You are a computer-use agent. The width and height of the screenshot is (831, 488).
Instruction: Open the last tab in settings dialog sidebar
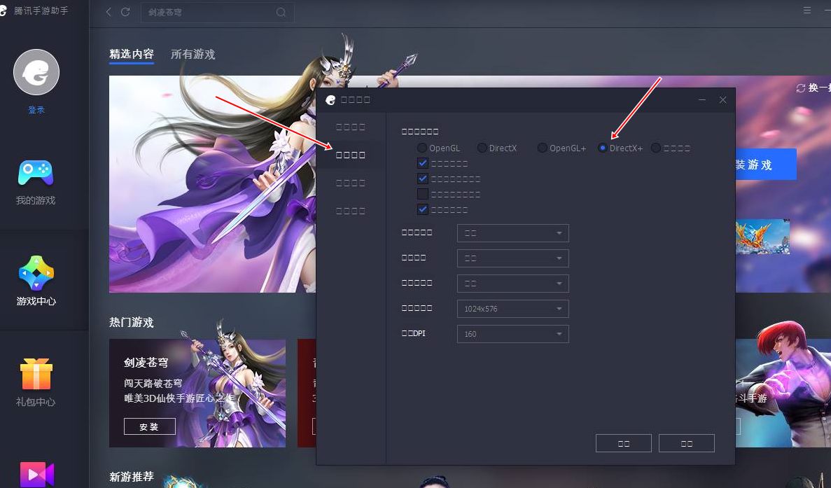click(x=351, y=211)
